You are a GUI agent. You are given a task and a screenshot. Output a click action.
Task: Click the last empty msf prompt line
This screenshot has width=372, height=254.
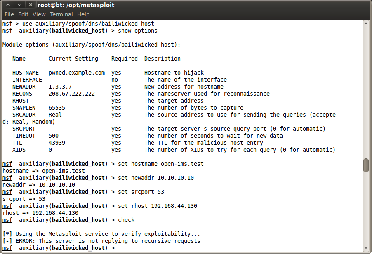(59, 248)
